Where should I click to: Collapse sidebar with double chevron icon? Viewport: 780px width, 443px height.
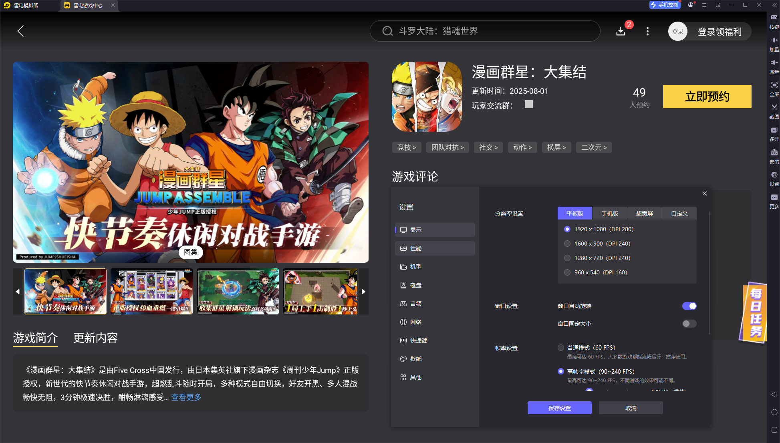tap(774, 5)
